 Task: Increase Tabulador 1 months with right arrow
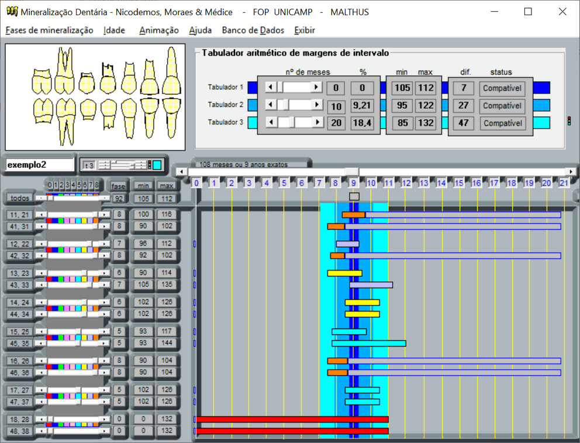[x=316, y=87]
